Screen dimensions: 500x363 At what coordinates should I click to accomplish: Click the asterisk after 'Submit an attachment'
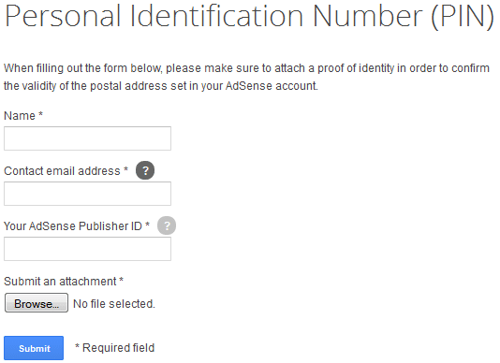121,279
